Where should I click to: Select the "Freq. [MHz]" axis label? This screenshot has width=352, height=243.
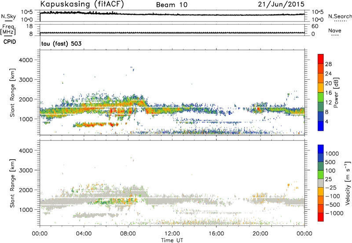[x=8, y=29]
